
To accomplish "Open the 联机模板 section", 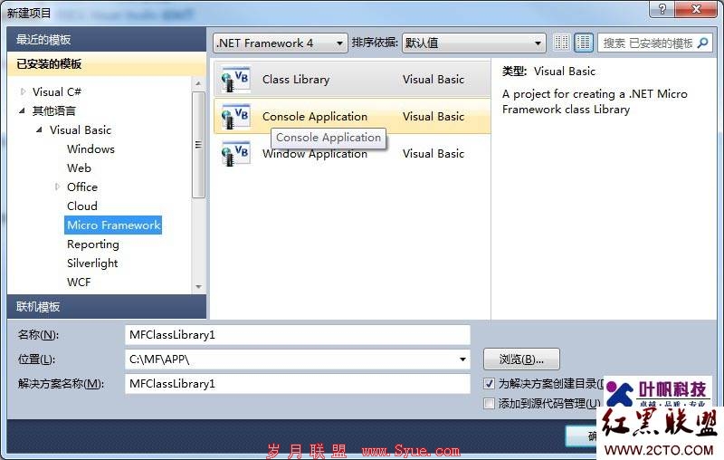I will [x=107, y=307].
